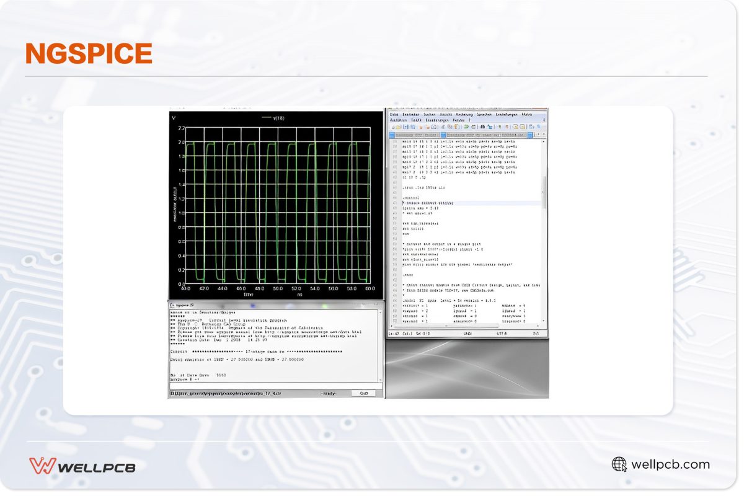Enable synchronized vertical scrolling
The width and height of the screenshot is (744, 496).
pyautogui.click(x=514, y=126)
